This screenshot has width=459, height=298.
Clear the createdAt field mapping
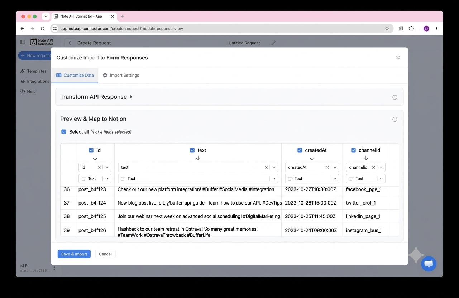pyautogui.click(x=327, y=167)
